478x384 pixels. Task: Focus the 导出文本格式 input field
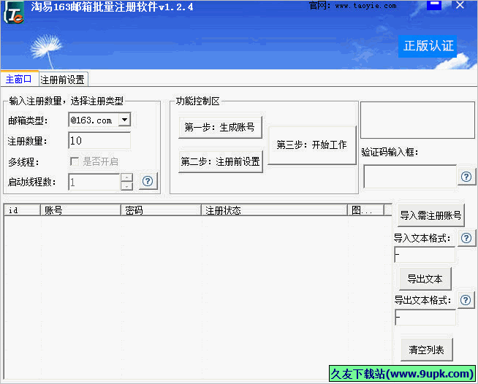point(425,318)
